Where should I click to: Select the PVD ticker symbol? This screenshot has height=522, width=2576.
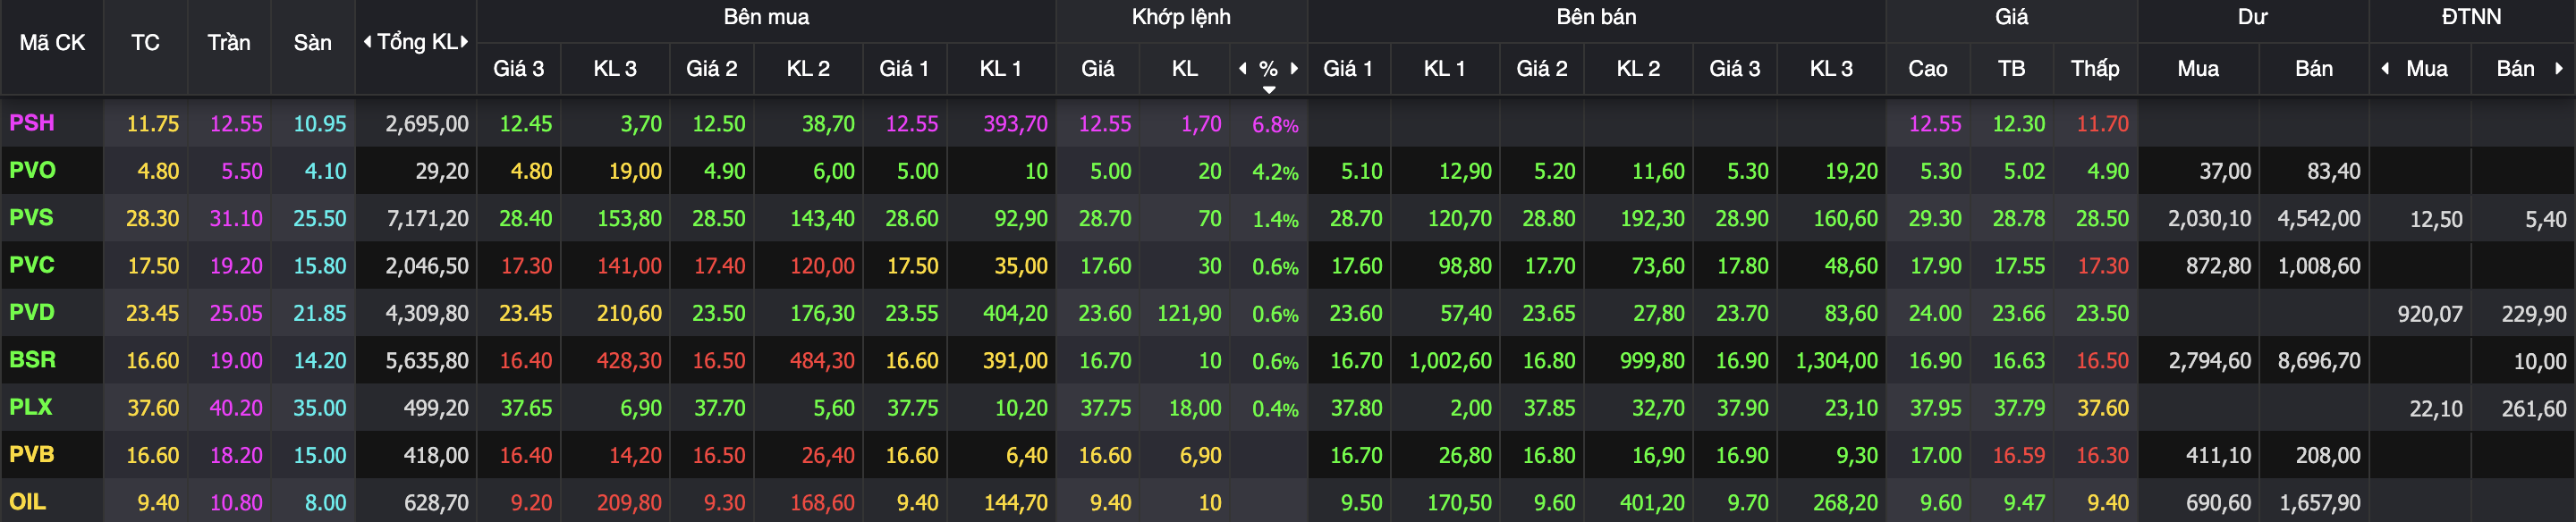32,312
